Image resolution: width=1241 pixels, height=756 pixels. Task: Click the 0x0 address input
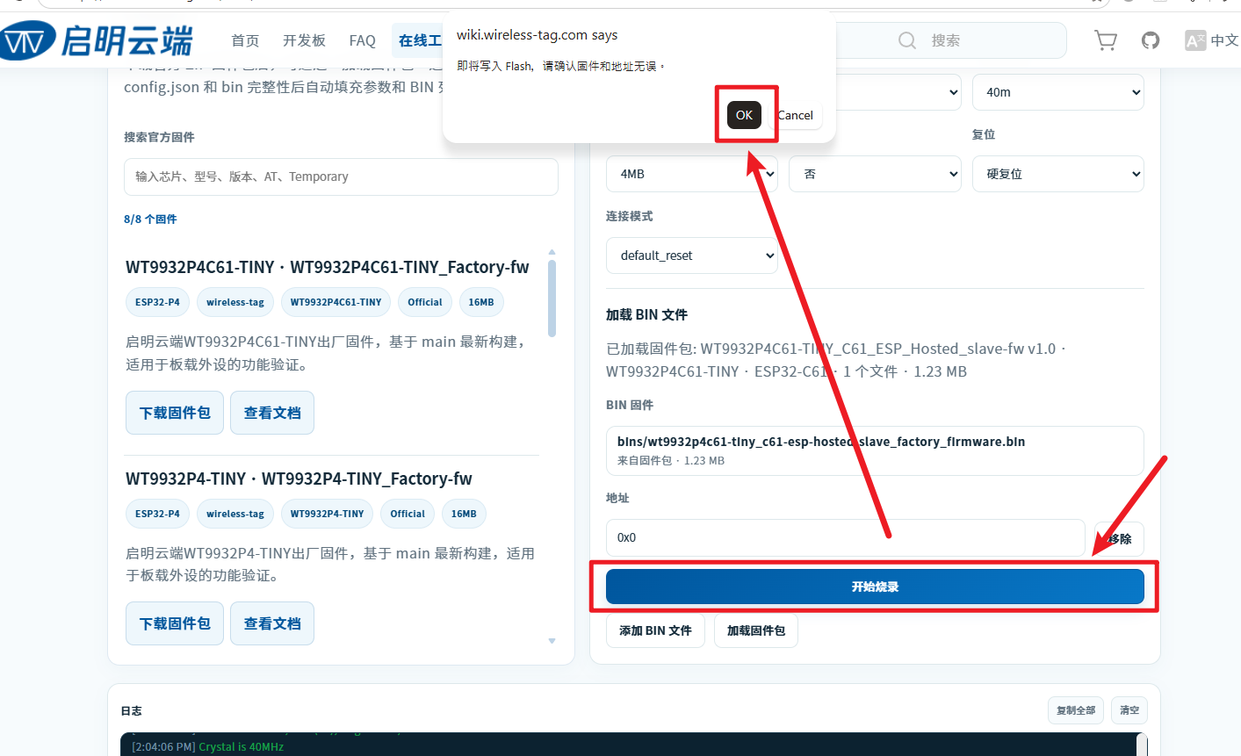coord(846,537)
